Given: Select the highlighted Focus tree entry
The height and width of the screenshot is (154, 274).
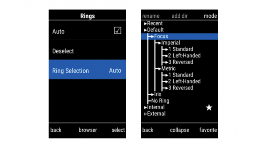Looking at the screenshot, I should tap(161, 37).
